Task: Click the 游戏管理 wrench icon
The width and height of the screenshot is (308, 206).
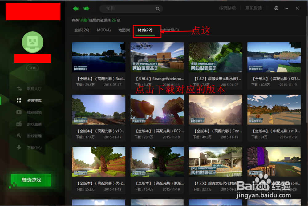Action: pos(19,136)
